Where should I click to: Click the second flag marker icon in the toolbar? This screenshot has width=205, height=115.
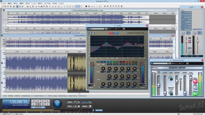click(x=107, y=6)
